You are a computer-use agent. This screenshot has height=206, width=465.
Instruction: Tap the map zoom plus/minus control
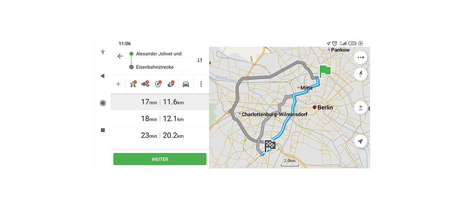[x=361, y=108]
